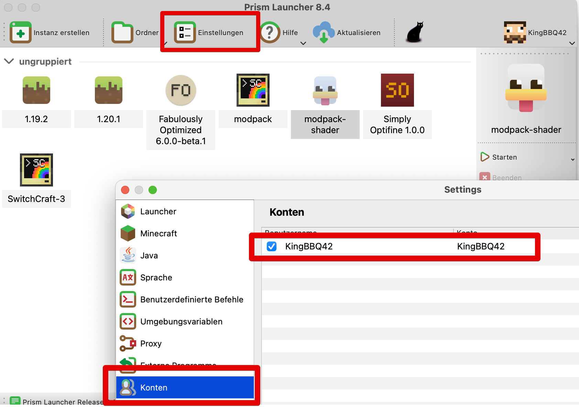
Task: Open the Java settings page
Action: (149, 255)
